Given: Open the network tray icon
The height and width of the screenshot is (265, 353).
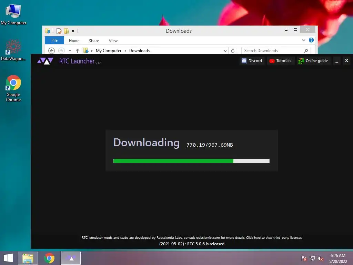Looking at the screenshot, I should [x=312, y=258].
